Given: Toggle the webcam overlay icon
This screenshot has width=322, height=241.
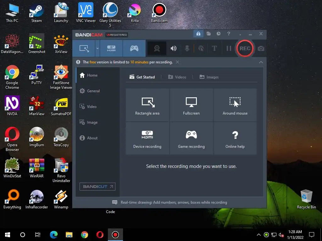Looking at the screenshot, I should (157, 48).
